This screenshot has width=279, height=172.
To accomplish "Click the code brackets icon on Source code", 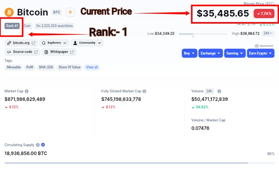I will (x=9, y=52).
